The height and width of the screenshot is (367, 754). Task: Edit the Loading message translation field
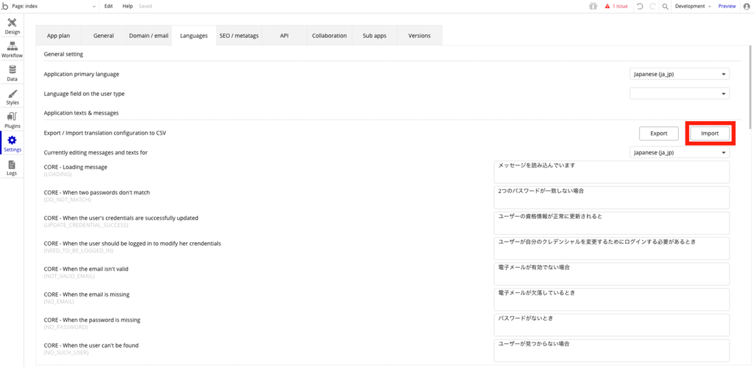[x=612, y=172]
